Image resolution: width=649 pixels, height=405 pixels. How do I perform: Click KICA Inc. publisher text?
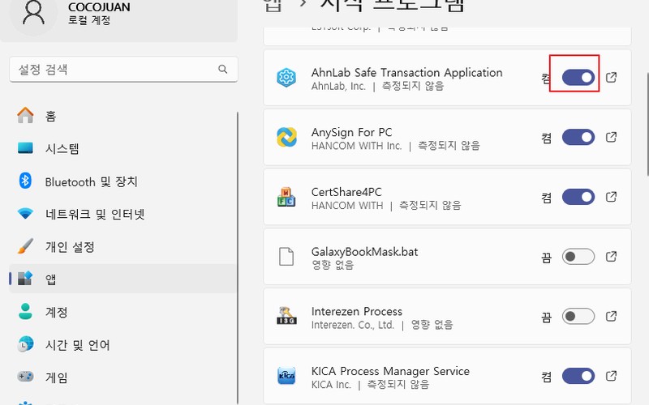tap(331, 385)
